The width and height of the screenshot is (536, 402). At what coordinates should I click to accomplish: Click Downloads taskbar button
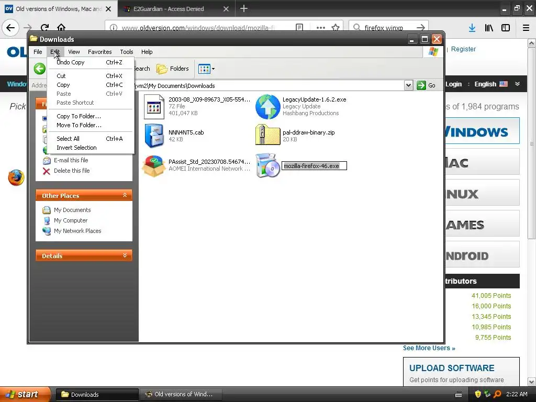click(97, 395)
